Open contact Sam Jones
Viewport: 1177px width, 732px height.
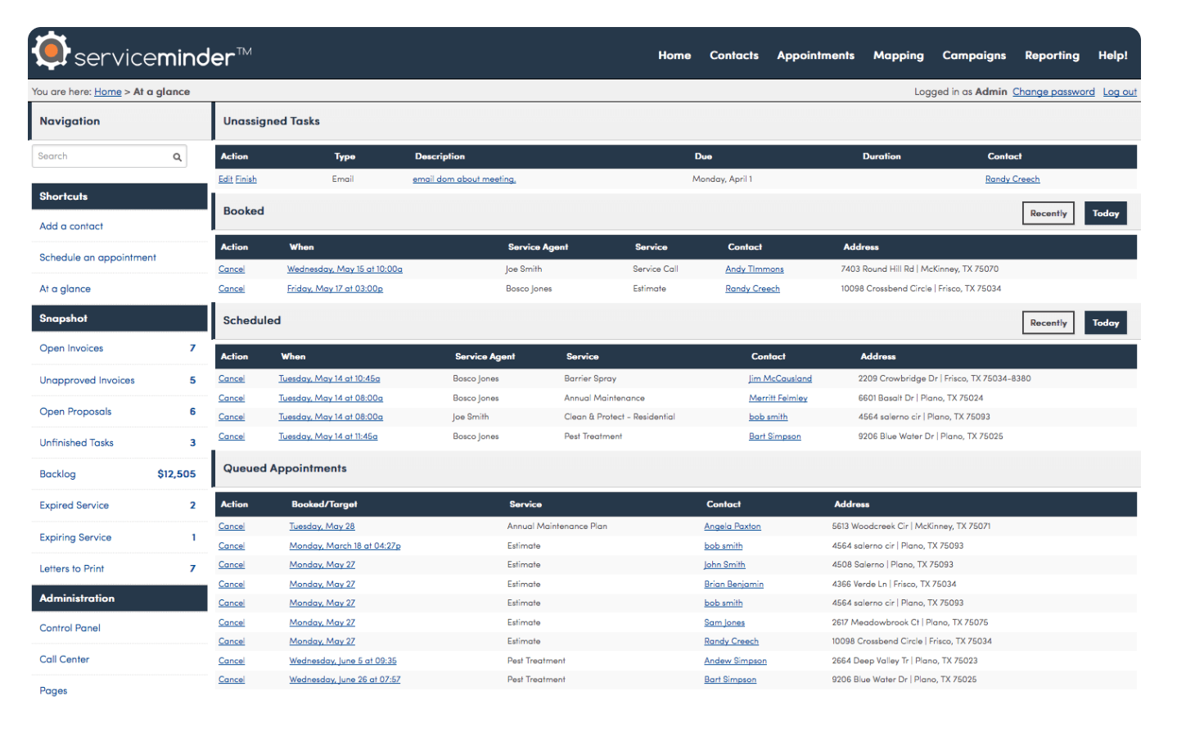pos(724,623)
